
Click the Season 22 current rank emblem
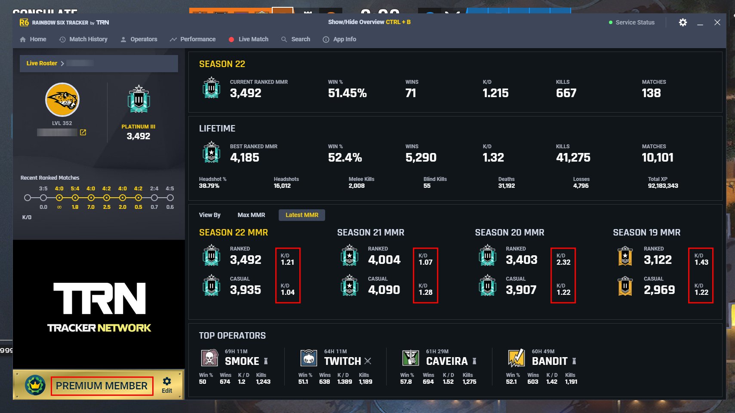(x=212, y=88)
